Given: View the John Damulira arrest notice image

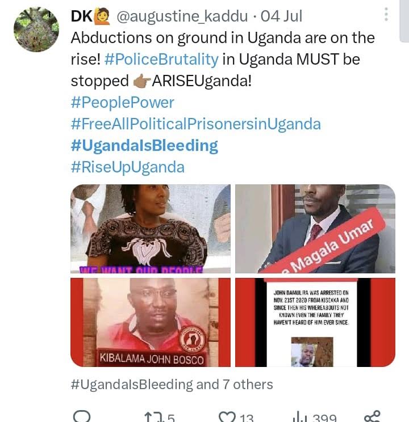Looking at the screenshot, I should 315,322.
